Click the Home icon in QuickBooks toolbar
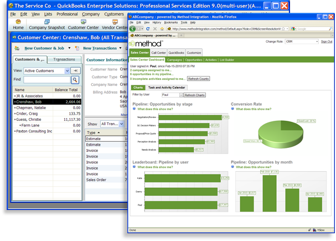Viewport: 336px width, 241px height. click(x=18, y=22)
